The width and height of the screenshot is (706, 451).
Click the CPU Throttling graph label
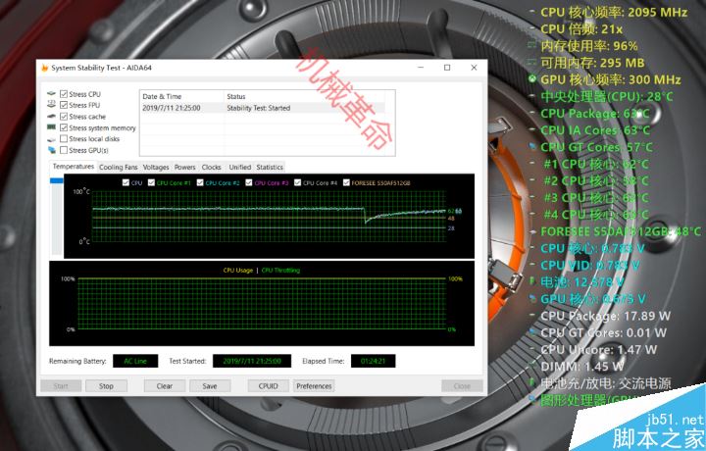pyautogui.click(x=280, y=270)
